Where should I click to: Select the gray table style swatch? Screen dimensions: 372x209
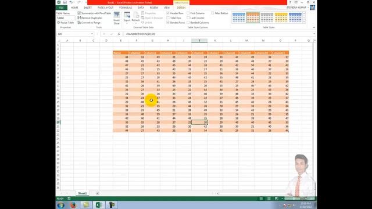pos(267,18)
